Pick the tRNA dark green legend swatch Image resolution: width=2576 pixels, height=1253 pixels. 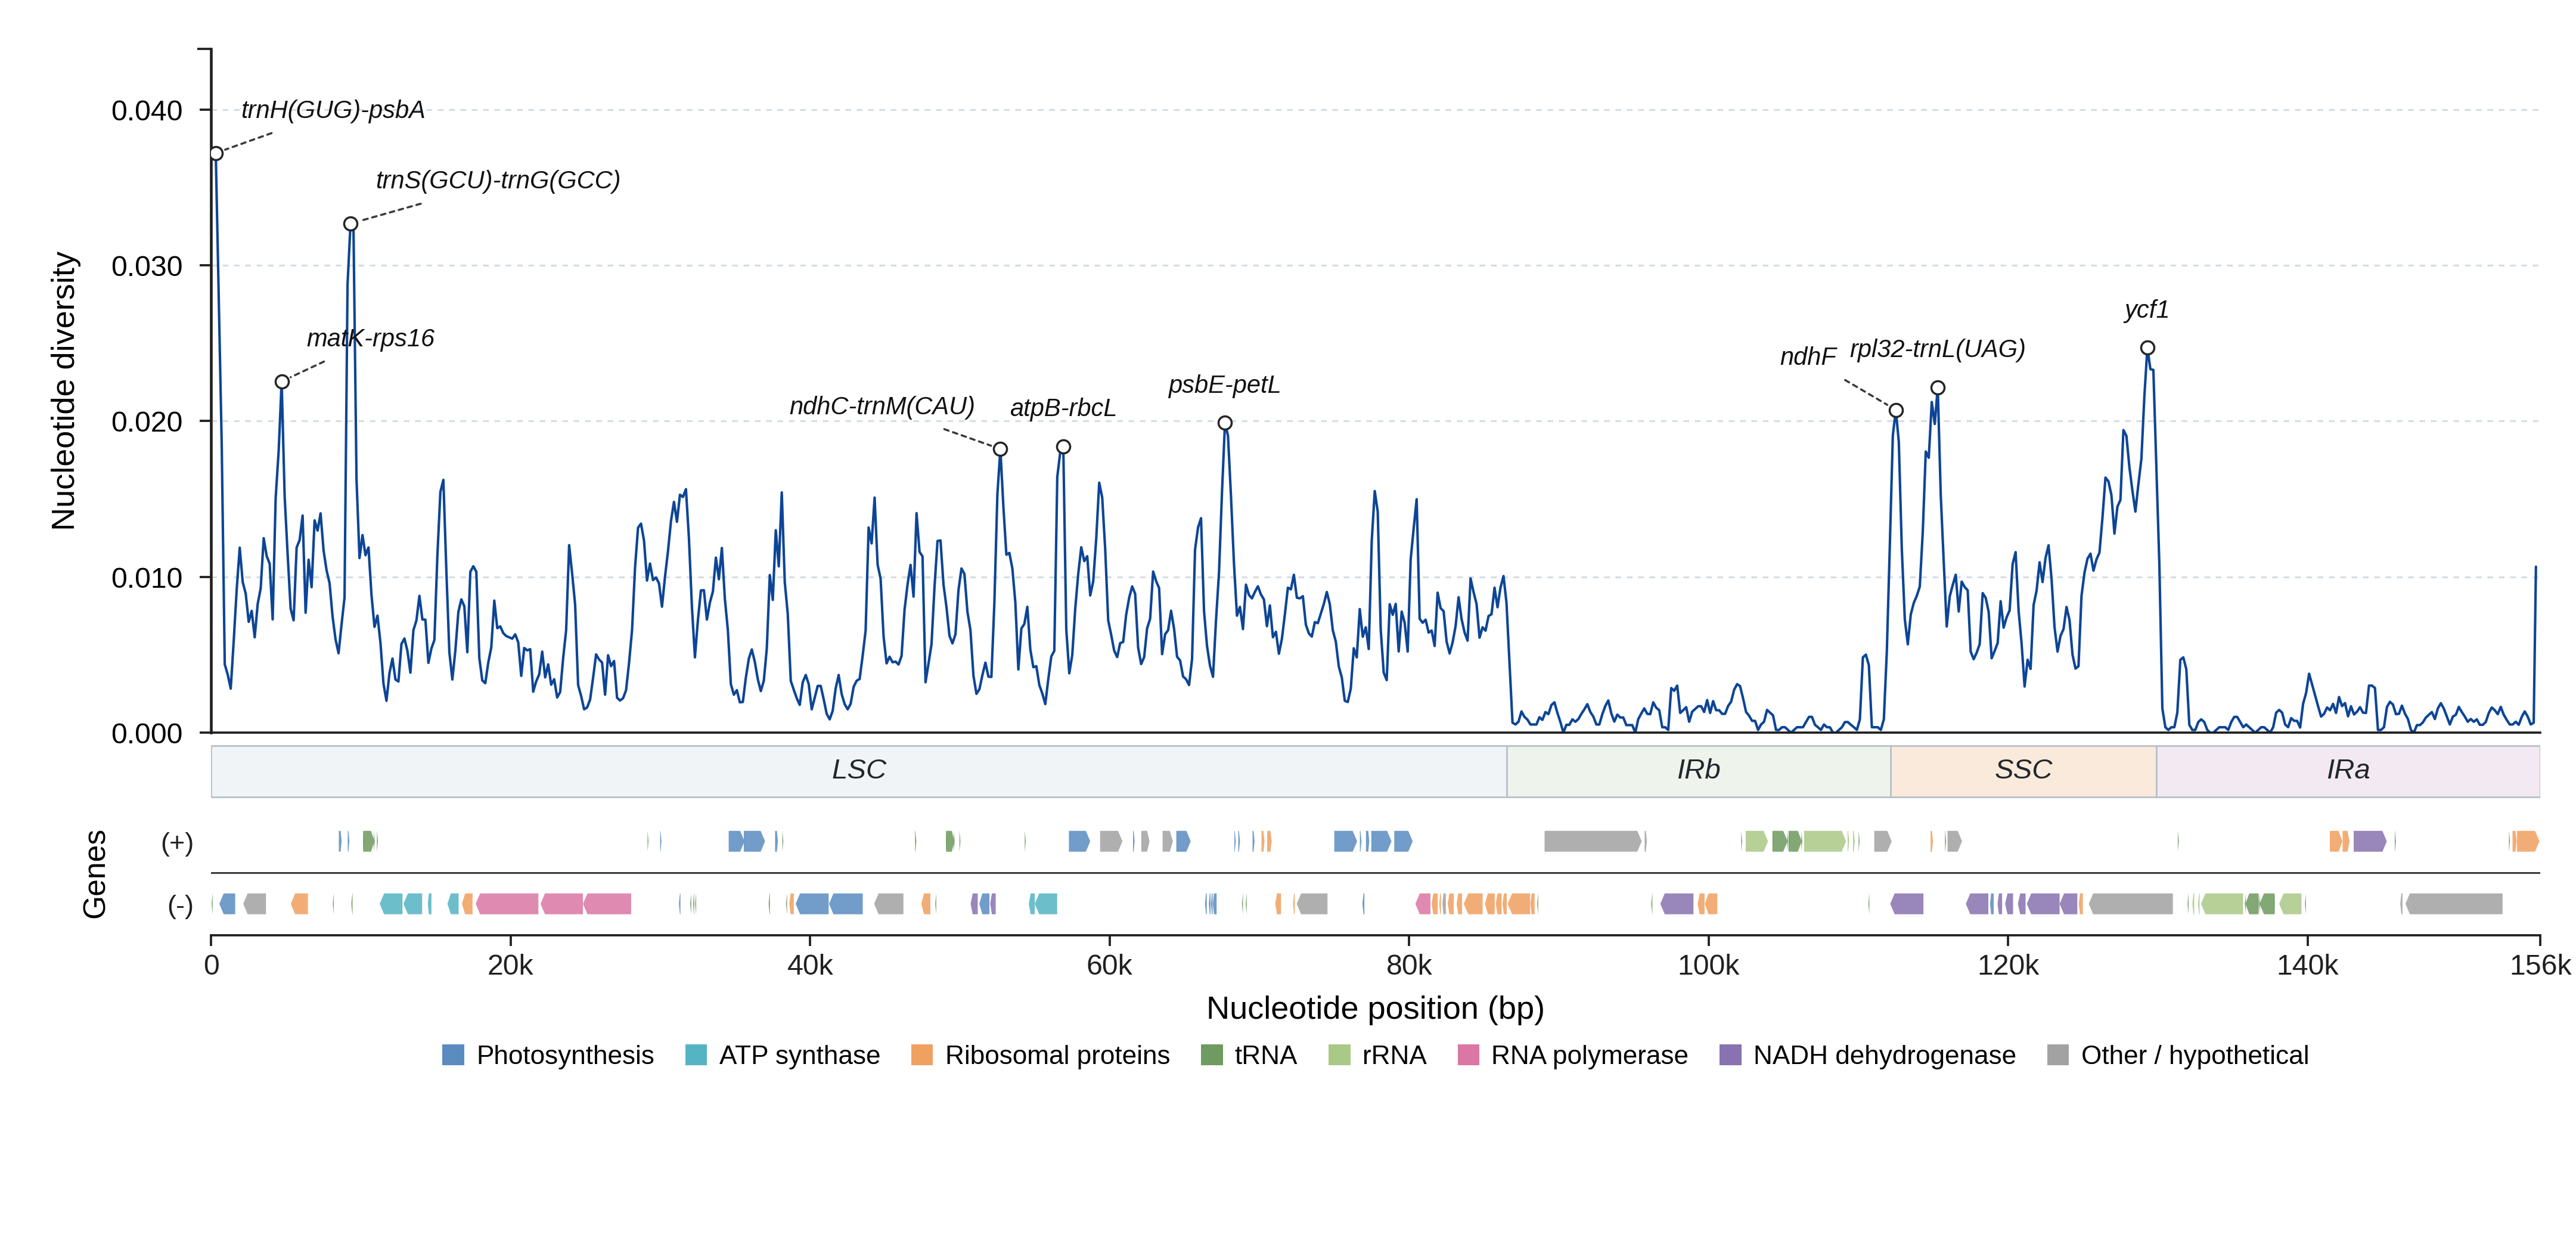[1212, 1055]
